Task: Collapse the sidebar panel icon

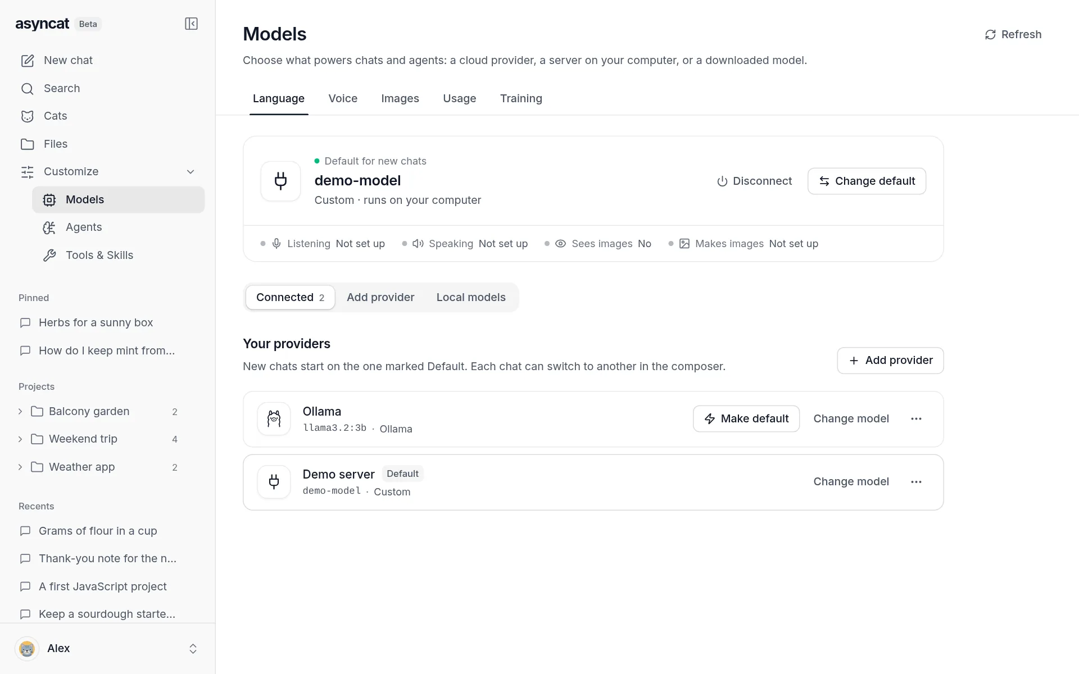Action: tap(191, 24)
